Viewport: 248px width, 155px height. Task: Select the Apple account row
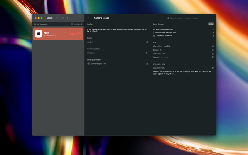click(x=58, y=34)
